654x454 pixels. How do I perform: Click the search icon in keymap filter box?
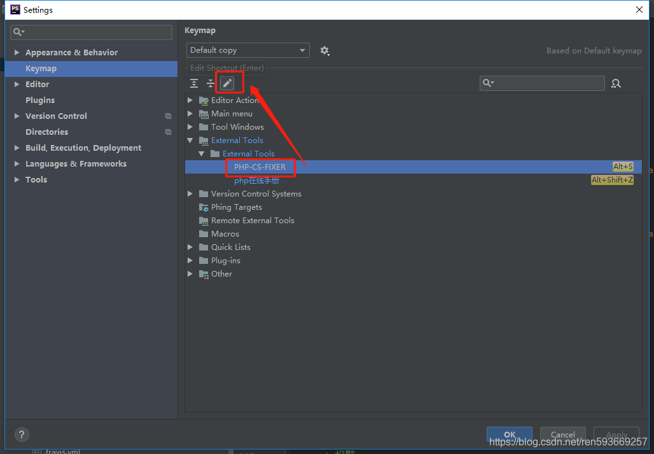[x=488, y=83]
